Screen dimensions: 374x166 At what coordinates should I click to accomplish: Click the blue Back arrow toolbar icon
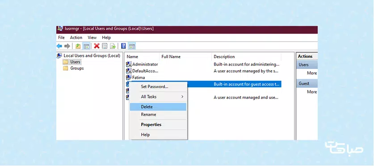tap(59, 46)
